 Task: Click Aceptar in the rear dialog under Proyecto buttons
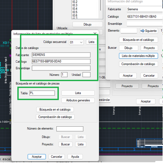(x=145, y=101)
